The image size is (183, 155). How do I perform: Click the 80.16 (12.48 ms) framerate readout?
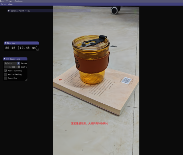(21, 48)
